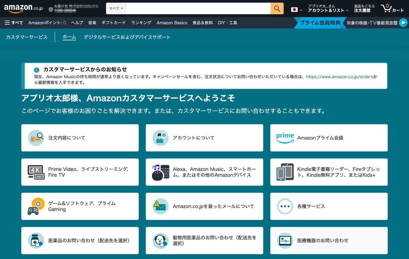Open Amazon.co.jpを装ったメールについて card
This screenshot has height=259, width=409.
click(x=204, y=206)
